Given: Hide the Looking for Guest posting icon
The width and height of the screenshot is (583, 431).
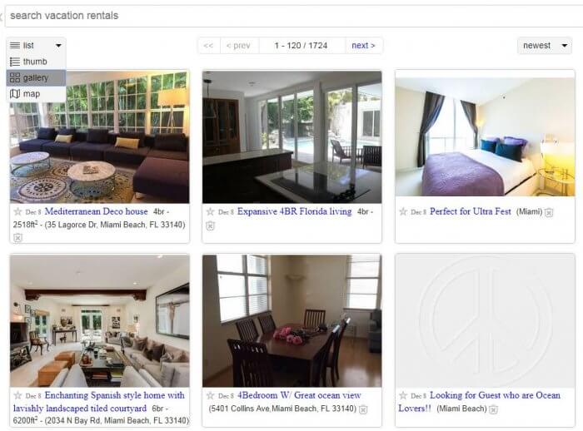Looking at the screenshot, I should (493, 409).
